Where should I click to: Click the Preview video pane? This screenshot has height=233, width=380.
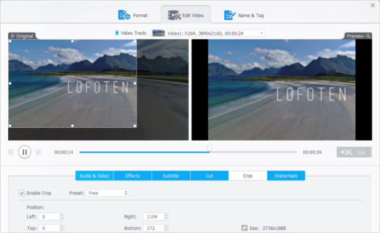pyautogui.click(x=282, y=90)
